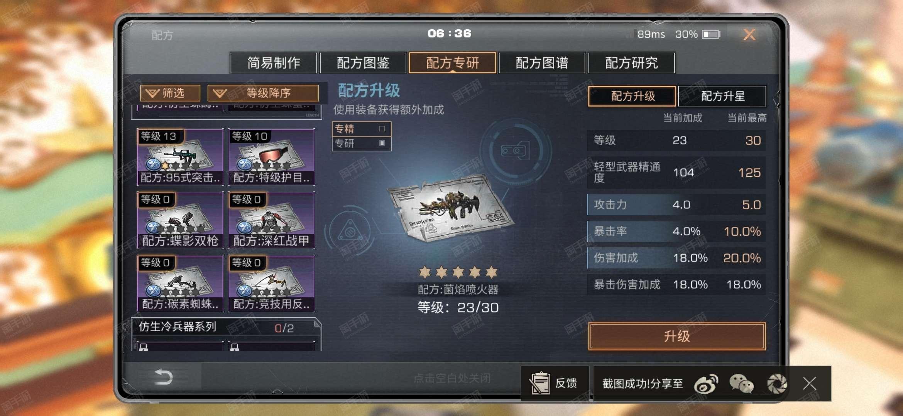903x416 pixels.
Task: Dismiss the screenshot share bar
Action: point(810,384)
